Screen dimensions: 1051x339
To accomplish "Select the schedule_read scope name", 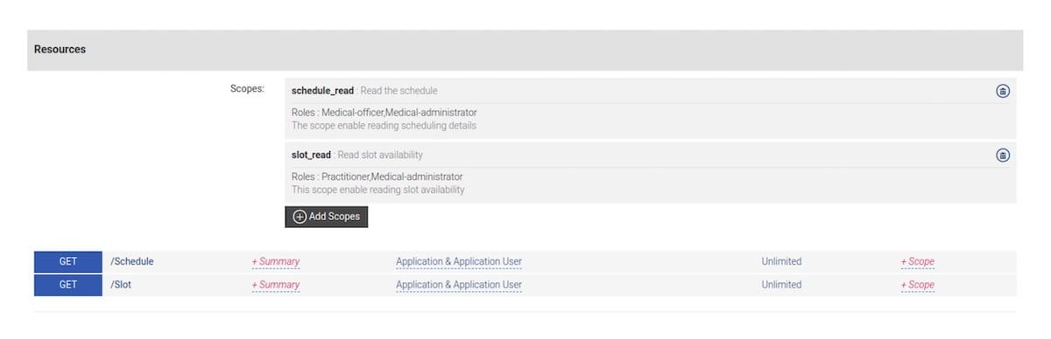I will pos(322,91).
